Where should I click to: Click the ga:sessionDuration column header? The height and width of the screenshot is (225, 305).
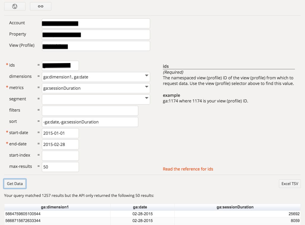237,207
